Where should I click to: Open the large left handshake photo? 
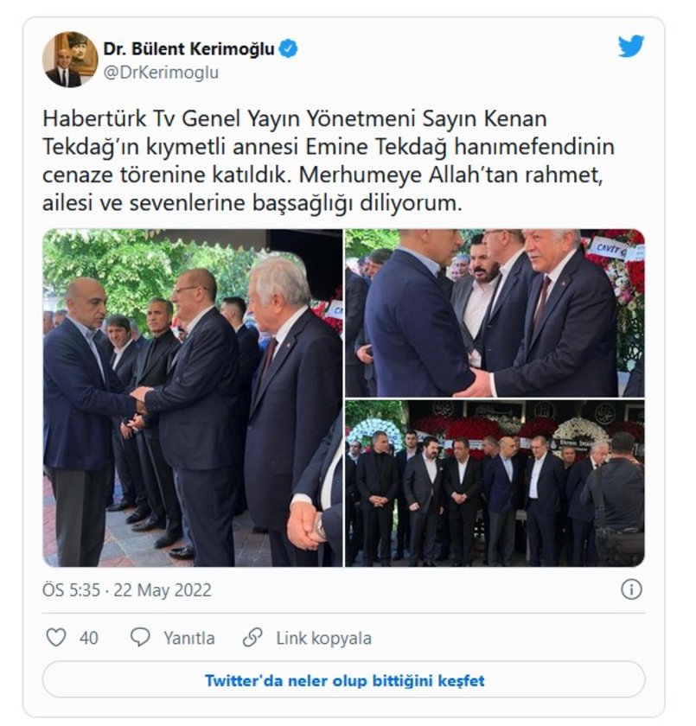coord(193,398)
